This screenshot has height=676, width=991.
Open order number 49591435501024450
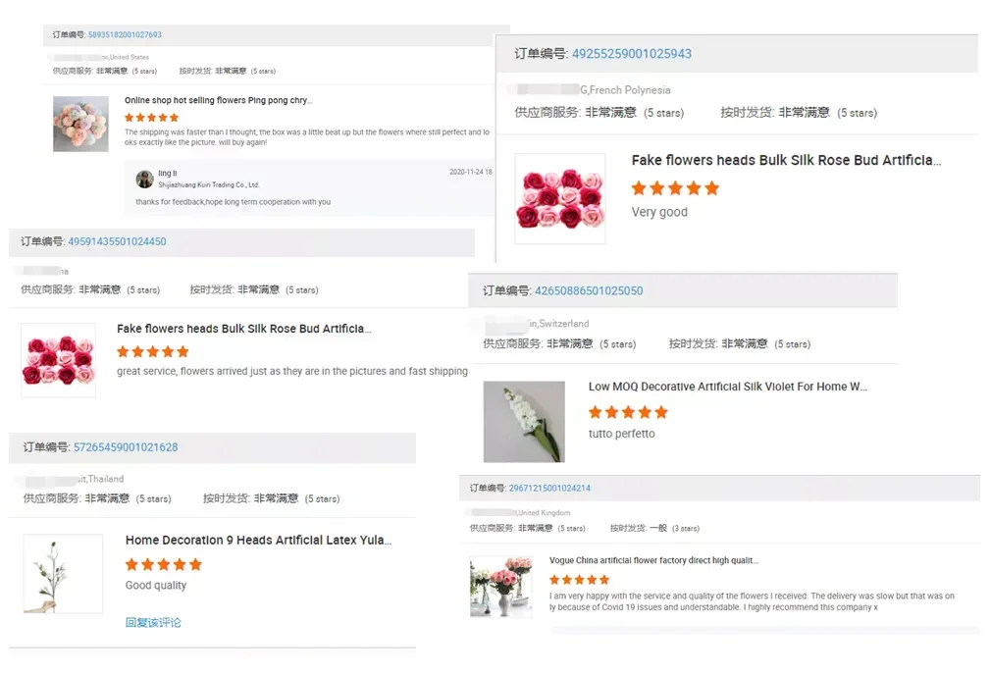click(x=117, y=241)
